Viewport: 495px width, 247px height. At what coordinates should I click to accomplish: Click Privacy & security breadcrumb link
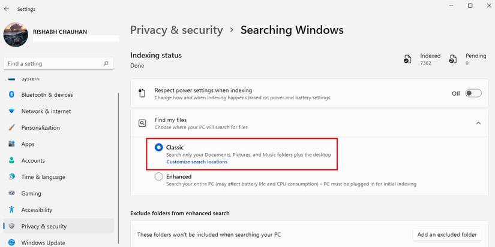click(176, 30)
